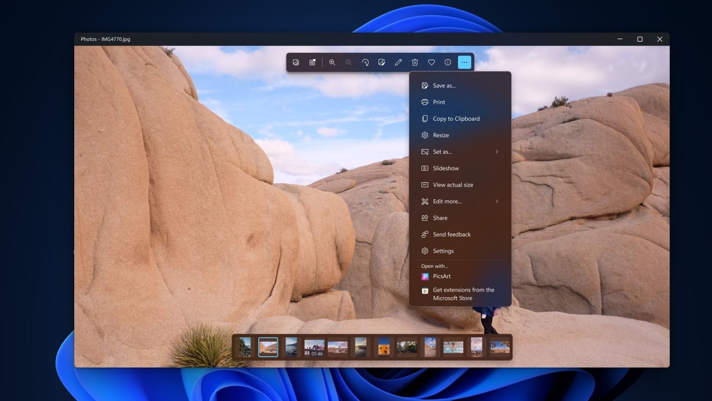This screenshot has width=712, height=401.
Task: Toggle favorite with the heart icon
Action: (x=431, y=62)
